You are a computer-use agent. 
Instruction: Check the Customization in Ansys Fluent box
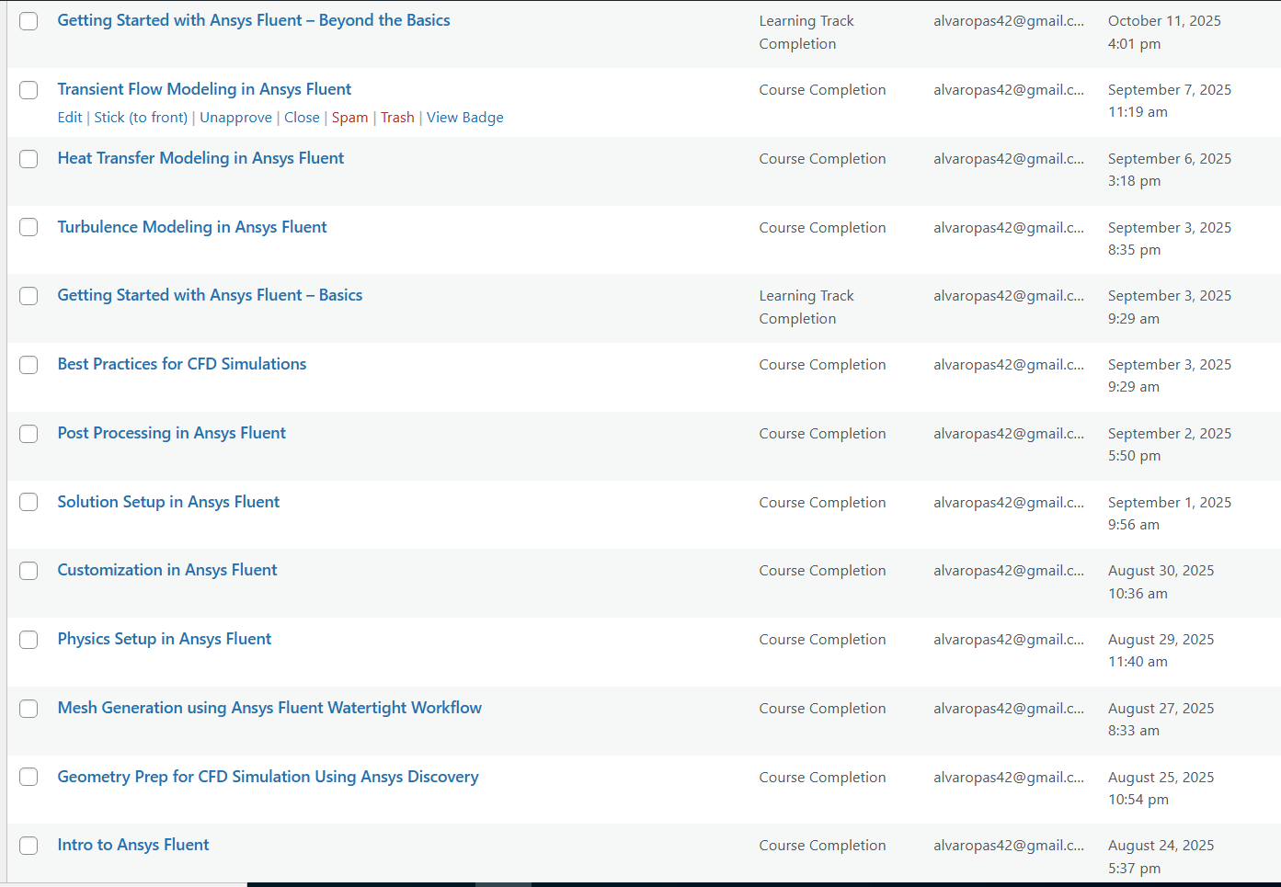[x=29, y=571]
